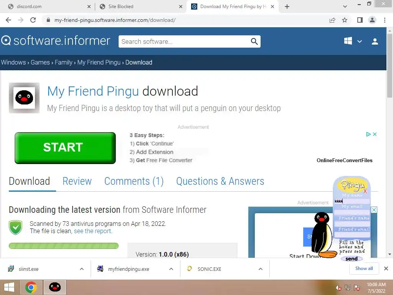This screenshot has height=295, width=393.
Task: Open the Windows Start menu
Action: click(x=9, y=287)
